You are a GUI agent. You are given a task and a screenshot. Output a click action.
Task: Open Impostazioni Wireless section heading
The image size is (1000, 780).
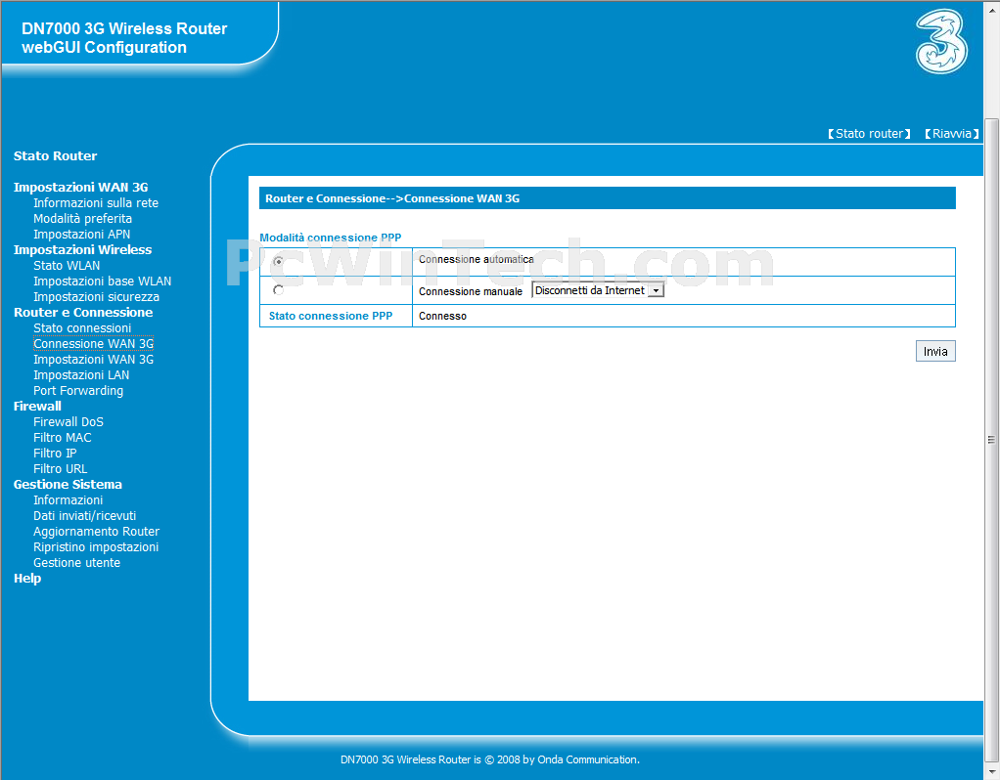(x=83, y=250)
